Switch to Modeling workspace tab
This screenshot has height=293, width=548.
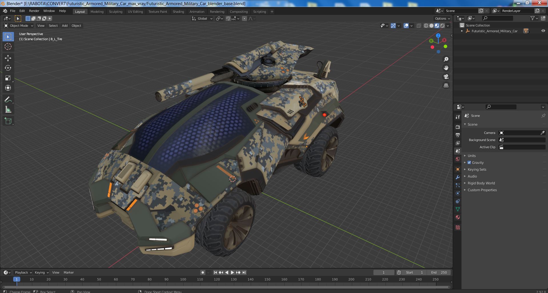(97, 12)
